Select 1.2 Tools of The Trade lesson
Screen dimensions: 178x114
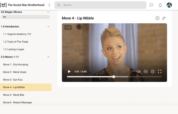pyautogui.click(x=16, y=42)
